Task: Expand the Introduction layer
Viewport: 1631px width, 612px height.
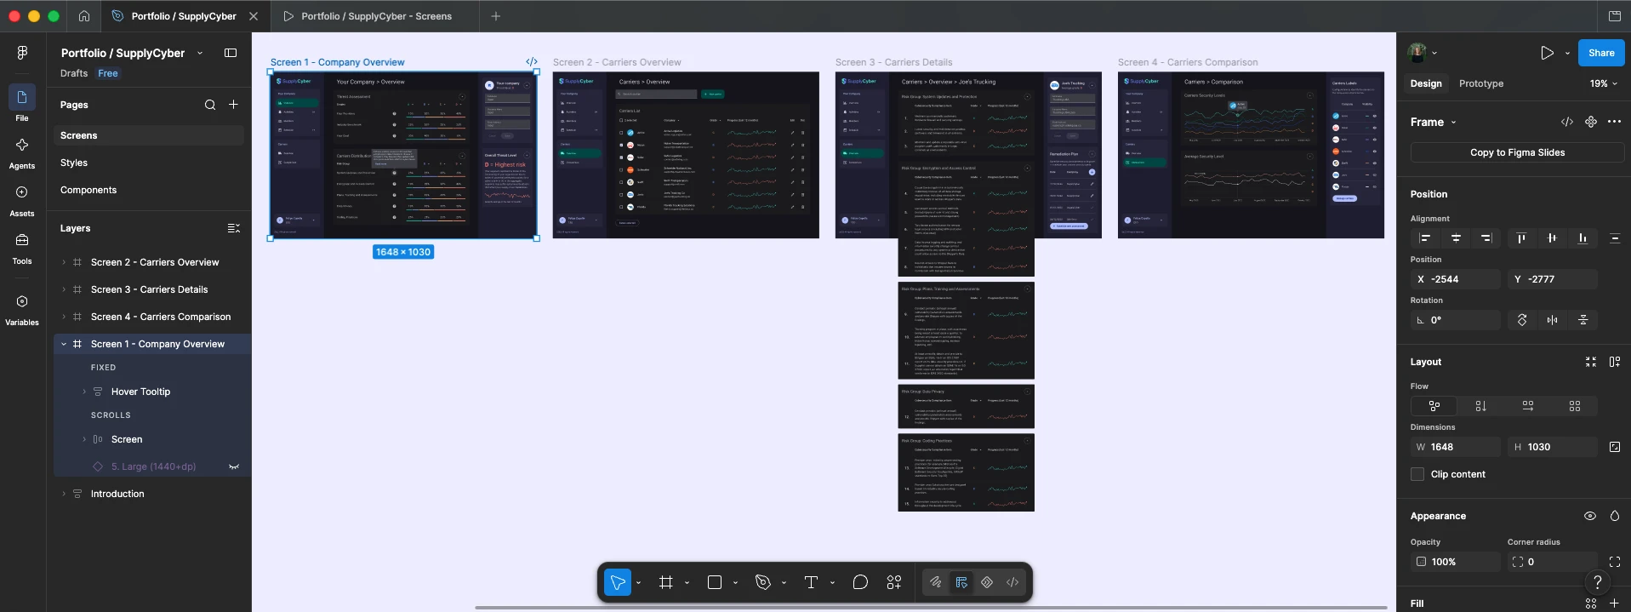Action: pyautogui.click(x=64, y=494)
